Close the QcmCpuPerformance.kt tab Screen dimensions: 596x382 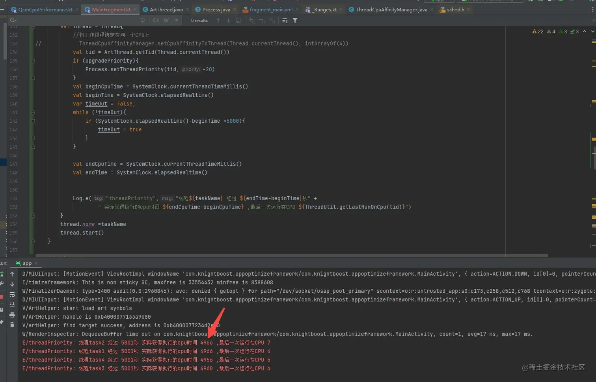click(x=77, y=9)
